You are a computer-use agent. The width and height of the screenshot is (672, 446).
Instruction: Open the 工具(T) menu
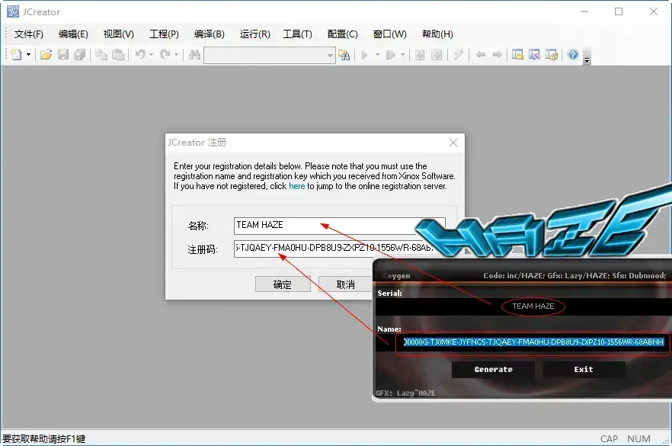[297, 34]
